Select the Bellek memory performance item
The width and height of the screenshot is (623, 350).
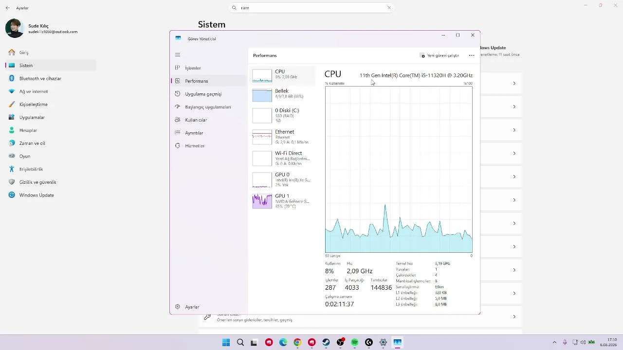pyautogui.click(x=283, y=95)
